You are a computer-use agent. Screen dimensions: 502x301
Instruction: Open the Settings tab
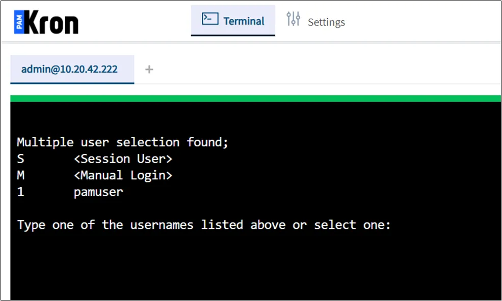315,20
